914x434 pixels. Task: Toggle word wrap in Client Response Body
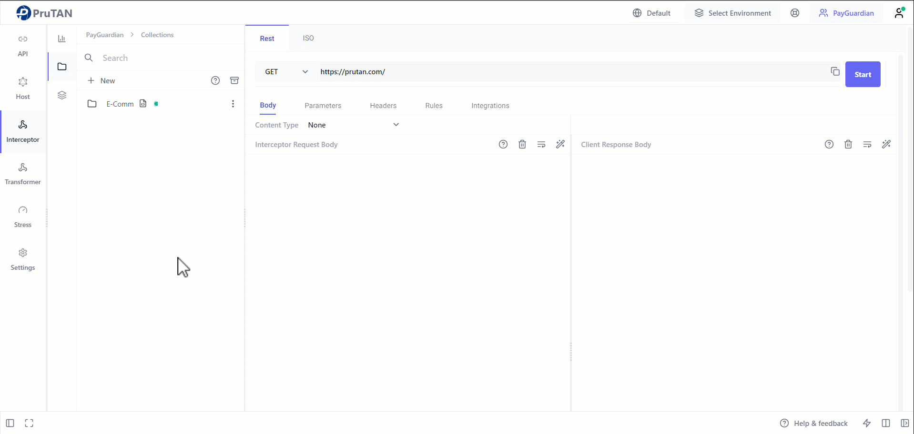pyautogui.click(x=867, y=144)
